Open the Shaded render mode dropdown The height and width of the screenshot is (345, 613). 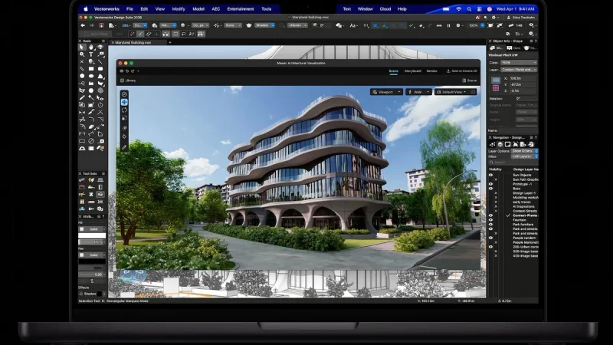pyautogui.click(x=264, y=25)
